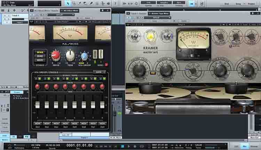Image resolution: width=261 pixels, height=150 pixels.
Task: Click the question mark help icon
Action: click(115, 3)
